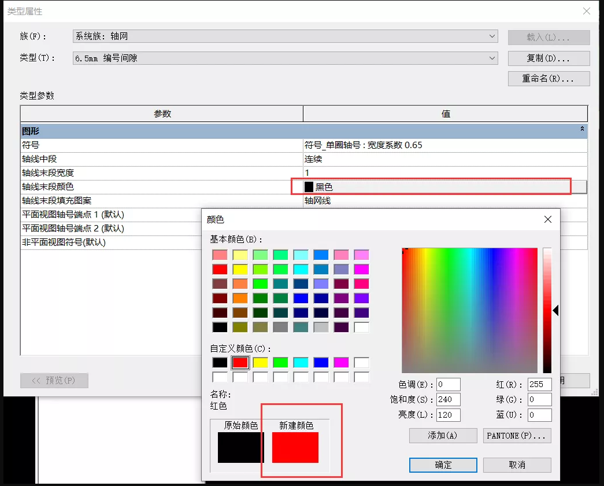Image resolution: width=604 pixels, height=486 pixels.
Task: Confirm color with 确定 button
Action: pyautogui.click(x=443, y=465)
